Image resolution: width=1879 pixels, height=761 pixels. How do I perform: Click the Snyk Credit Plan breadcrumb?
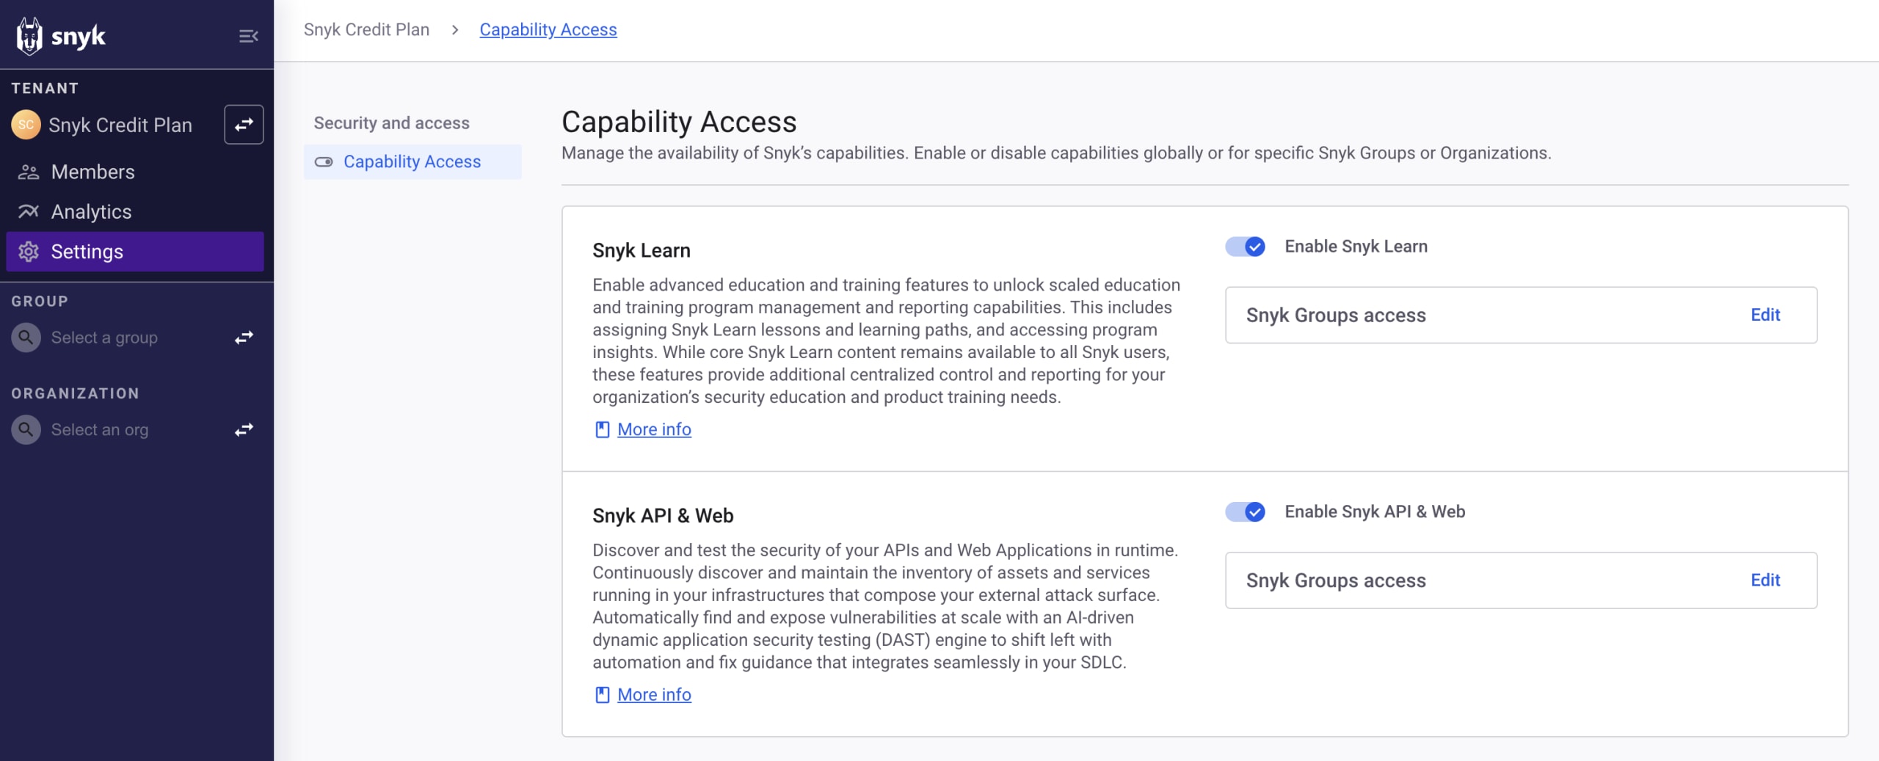pos(366,29)
